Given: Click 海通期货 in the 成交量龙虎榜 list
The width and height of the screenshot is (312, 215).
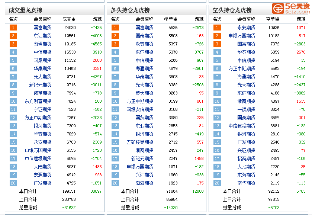Looking at the screenshot, I should 42,44.
